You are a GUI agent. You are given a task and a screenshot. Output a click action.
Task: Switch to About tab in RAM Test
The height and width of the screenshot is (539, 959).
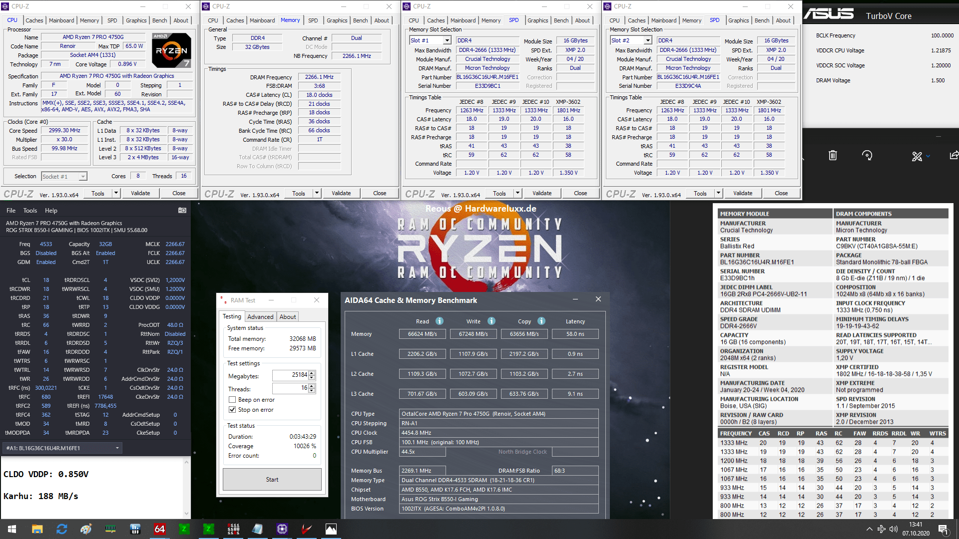(x=288, y=317)
